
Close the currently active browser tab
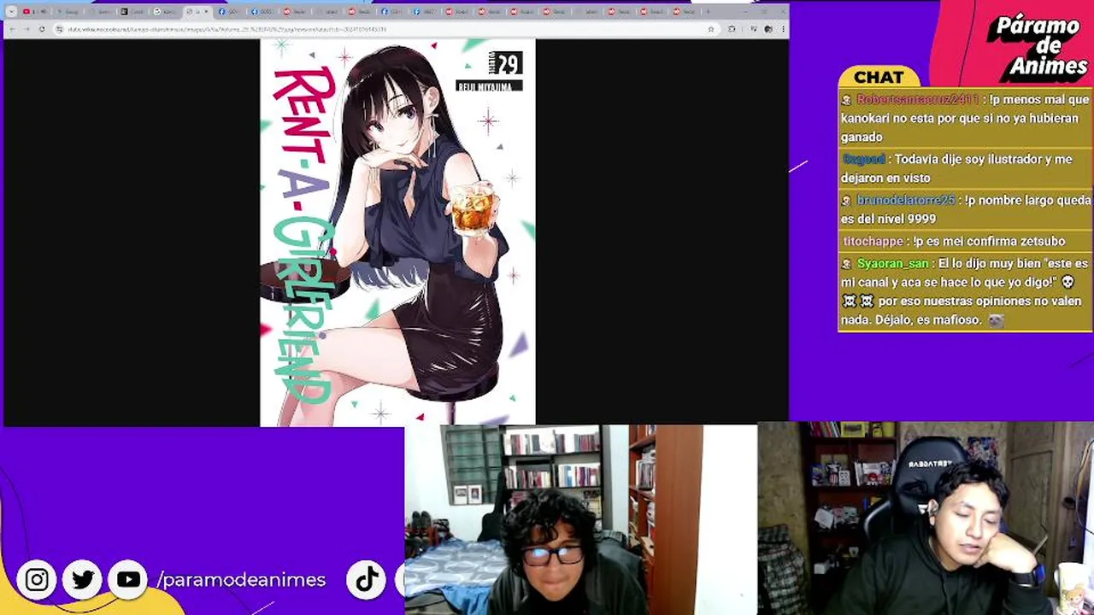(206, 12)
